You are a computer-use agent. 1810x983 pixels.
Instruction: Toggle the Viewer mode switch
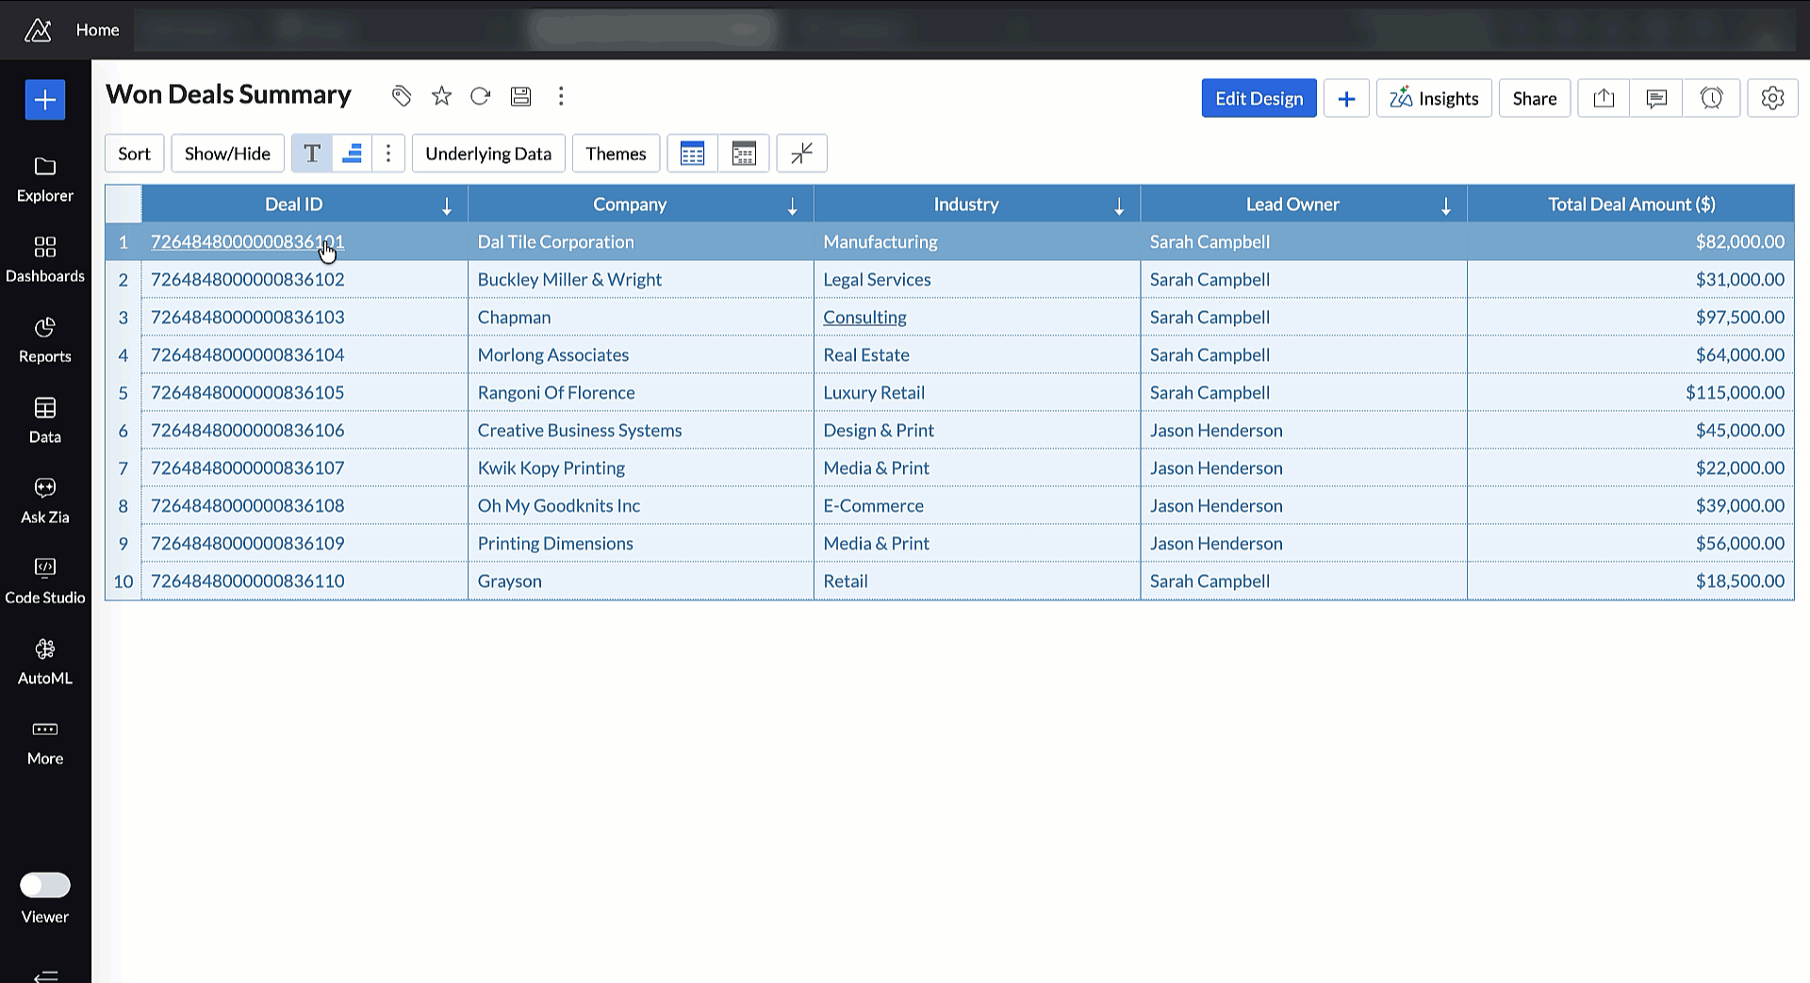(x=45, y=885)
